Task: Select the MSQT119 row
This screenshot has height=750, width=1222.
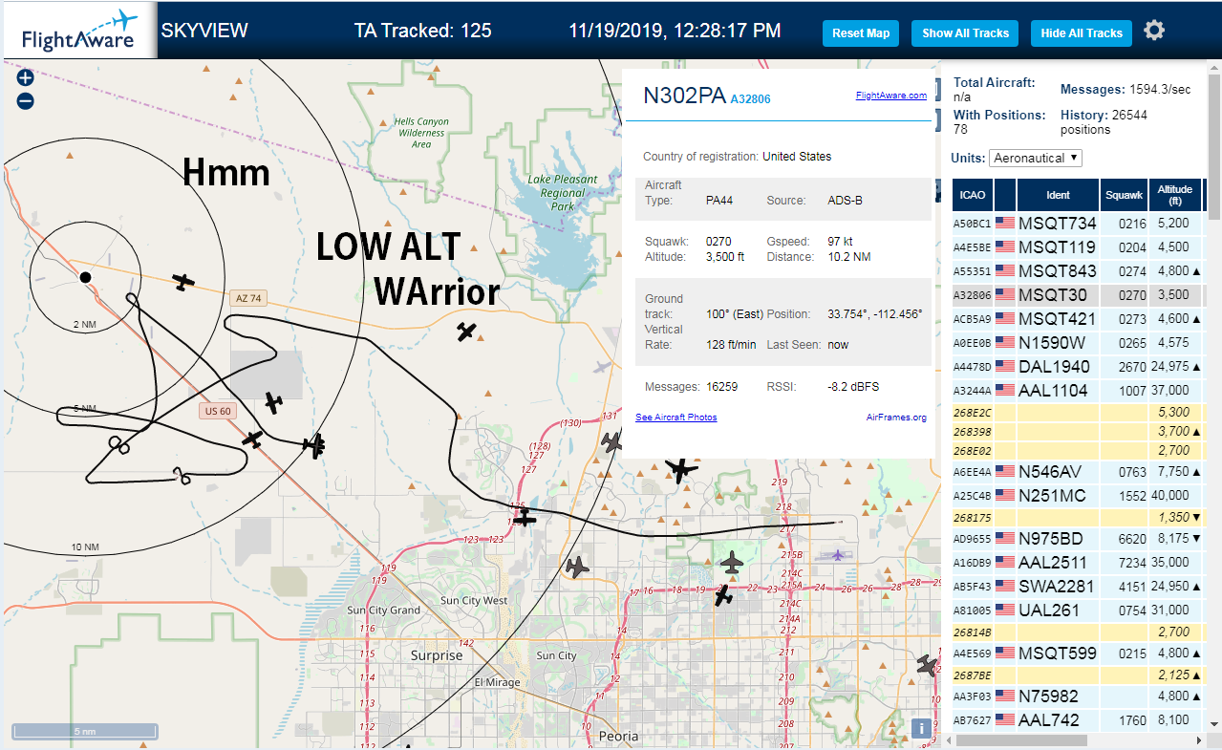Action: pyautogui.click(x=1078, y=247)
